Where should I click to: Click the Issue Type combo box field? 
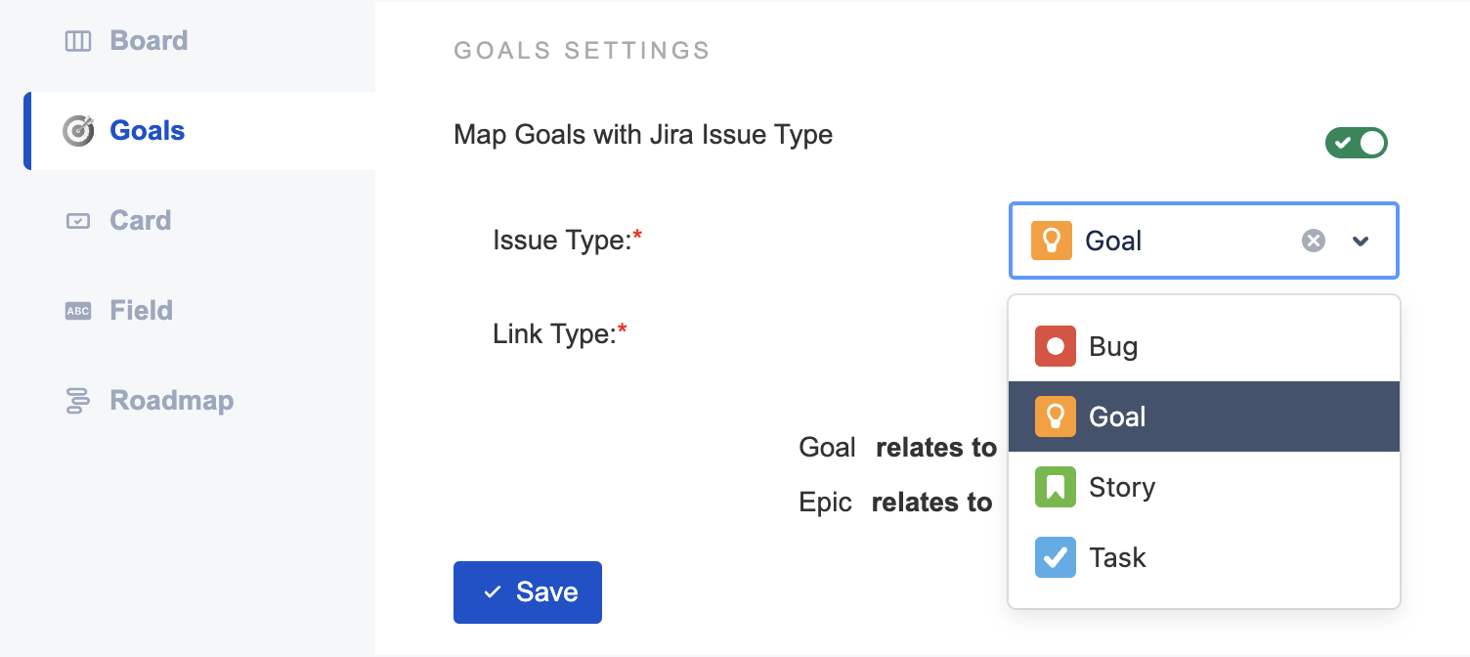(x=1173, y=241)
